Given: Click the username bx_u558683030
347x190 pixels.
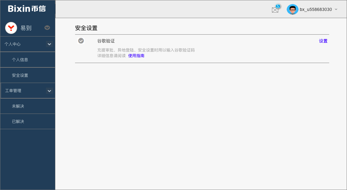Looking at the screenshot, I should click(316, 9).
